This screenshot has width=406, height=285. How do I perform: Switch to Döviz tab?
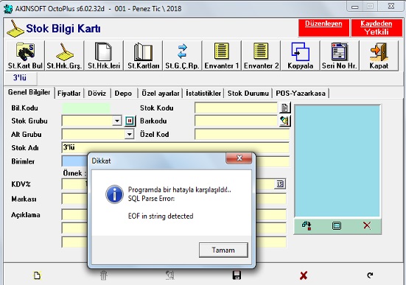[97, 94]
